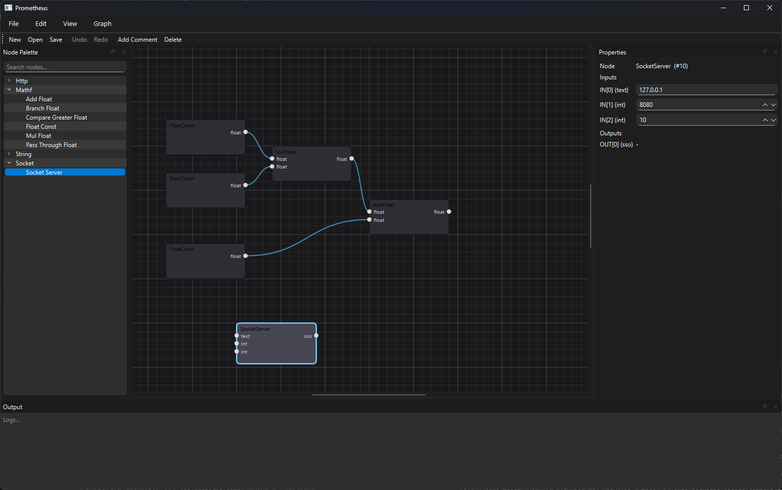Edit the IN[0] text field 127.0.0.1

point(707,90)
